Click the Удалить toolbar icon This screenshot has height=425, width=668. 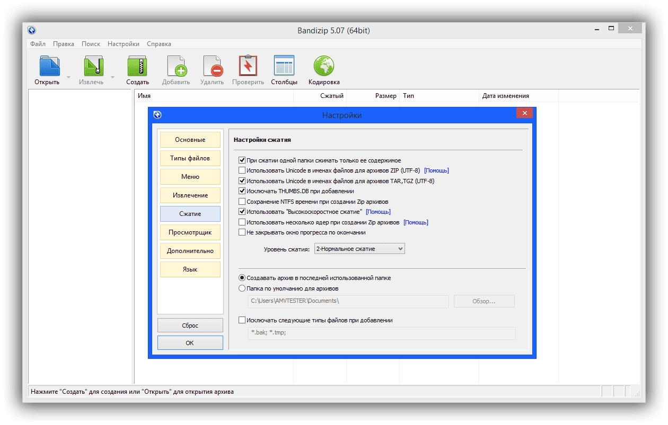[x=213, y=66]
